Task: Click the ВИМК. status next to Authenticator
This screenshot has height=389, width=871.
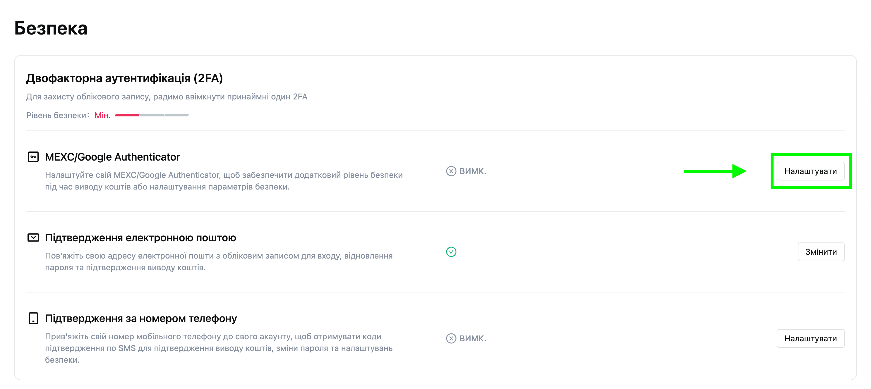Action: click(472, 171)
